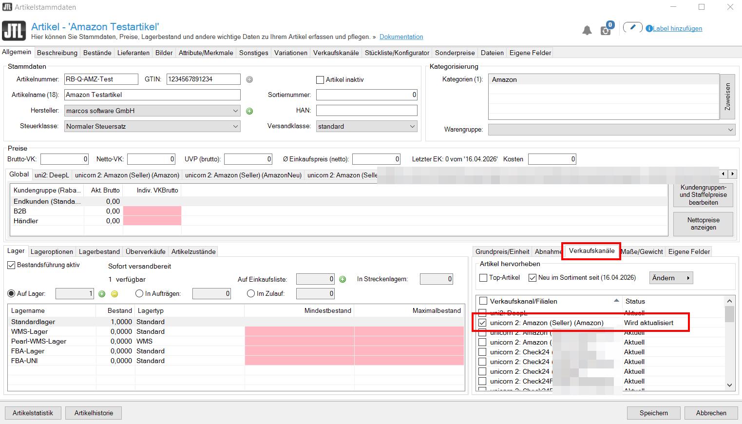Viewport: 742px width, 424px height.
Task: Select the Amazon category entry
Action: coord(604,79)
